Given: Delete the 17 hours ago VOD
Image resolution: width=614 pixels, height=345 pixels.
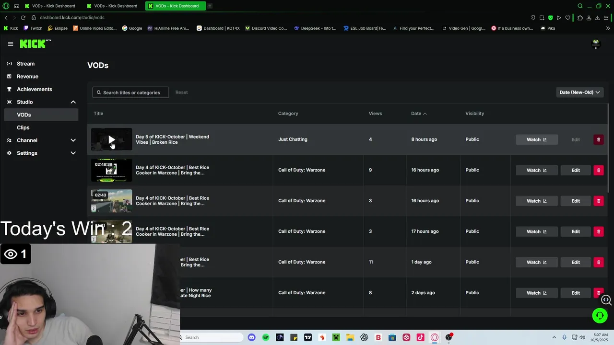Looking at the screenshot, I should click(598, 231).
